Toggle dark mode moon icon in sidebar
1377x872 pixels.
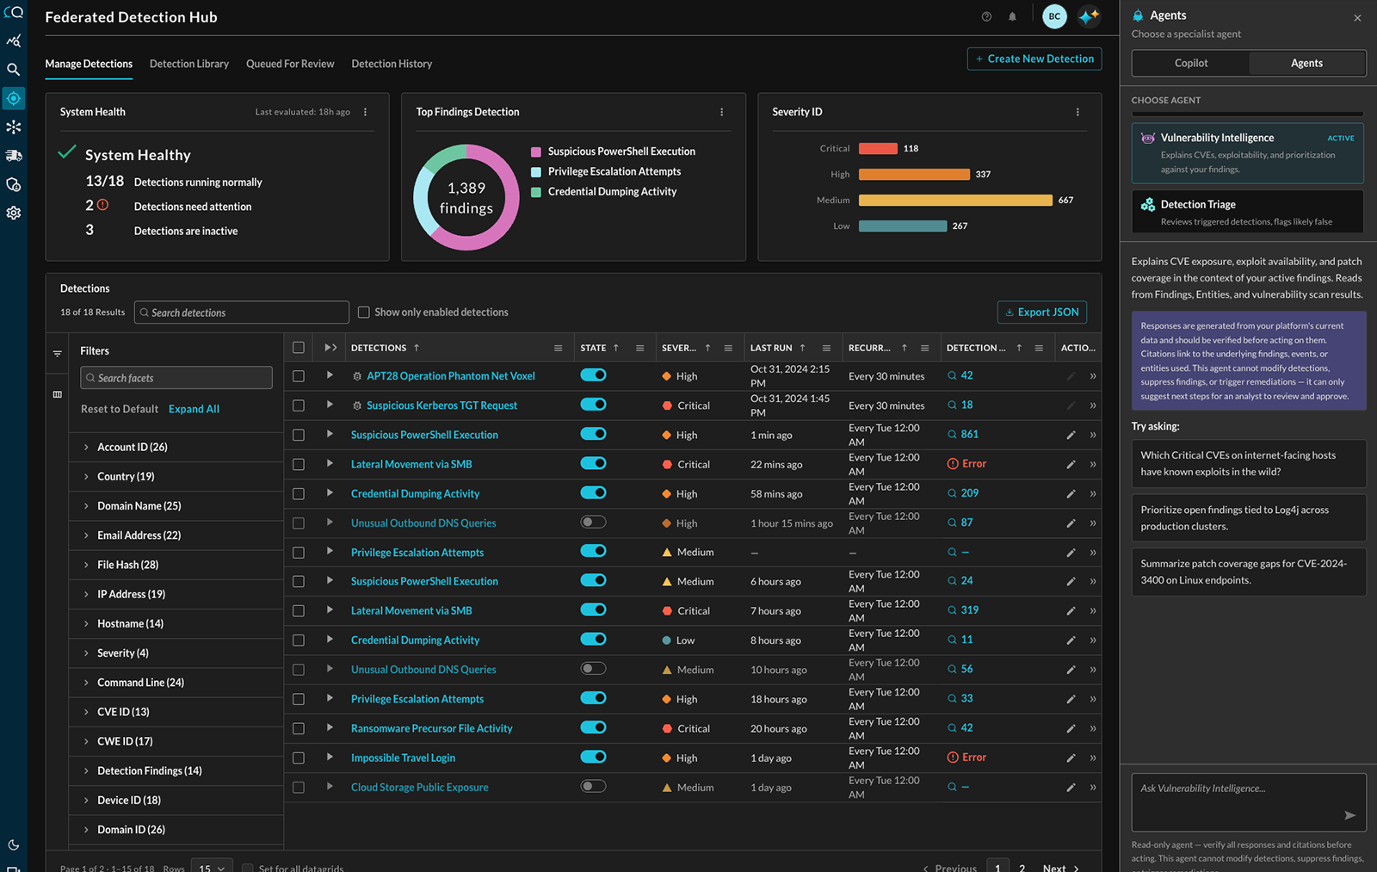tap(13, 845)
